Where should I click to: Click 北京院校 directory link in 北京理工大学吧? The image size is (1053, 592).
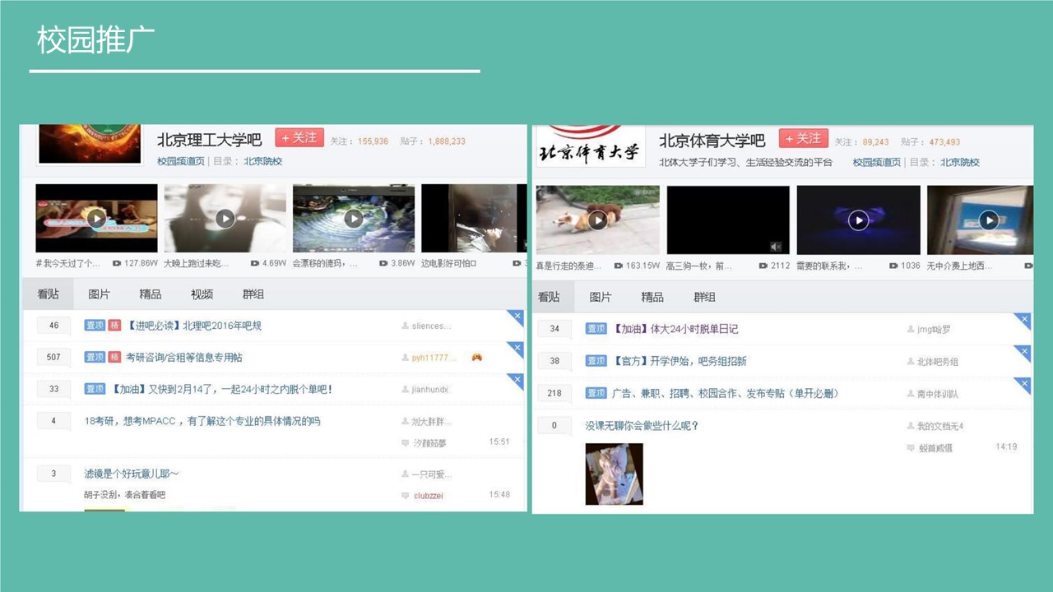click(262, 161)
